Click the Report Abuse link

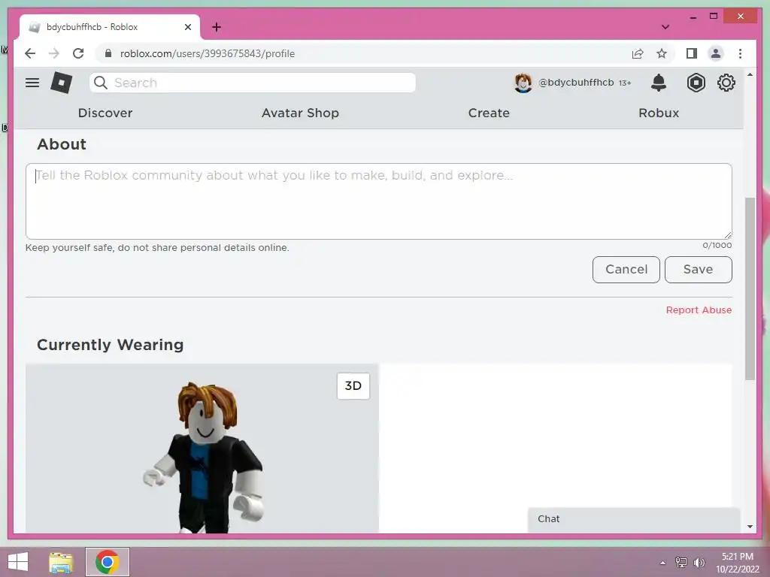point(699,310)
